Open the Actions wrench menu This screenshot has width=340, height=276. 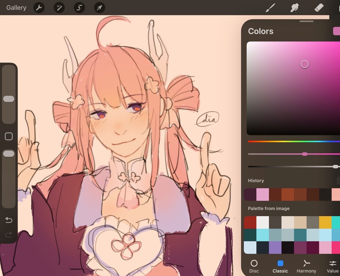point(39,8)
